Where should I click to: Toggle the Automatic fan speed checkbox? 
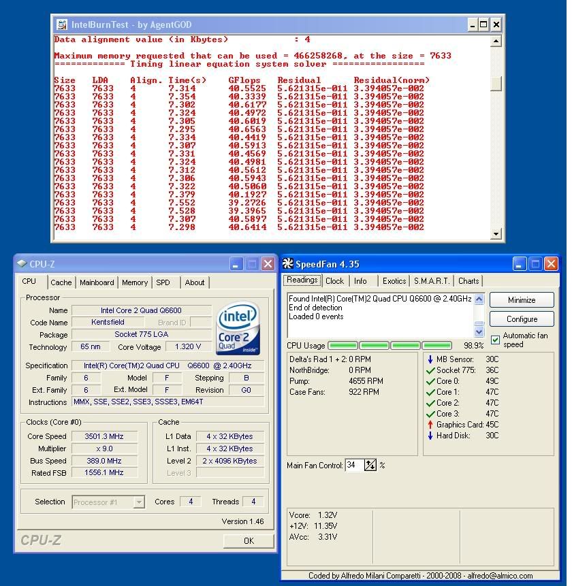coord(495,340)
